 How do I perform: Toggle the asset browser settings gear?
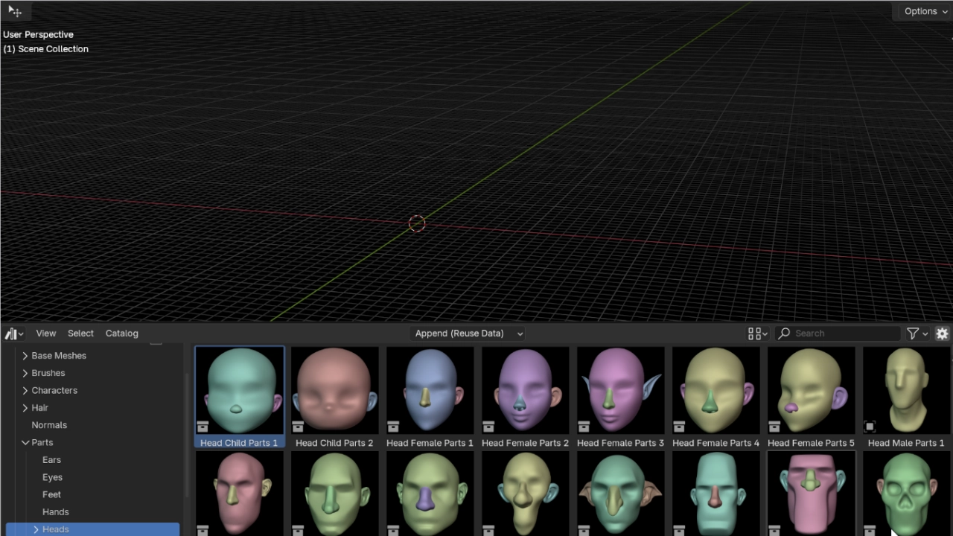942,334
